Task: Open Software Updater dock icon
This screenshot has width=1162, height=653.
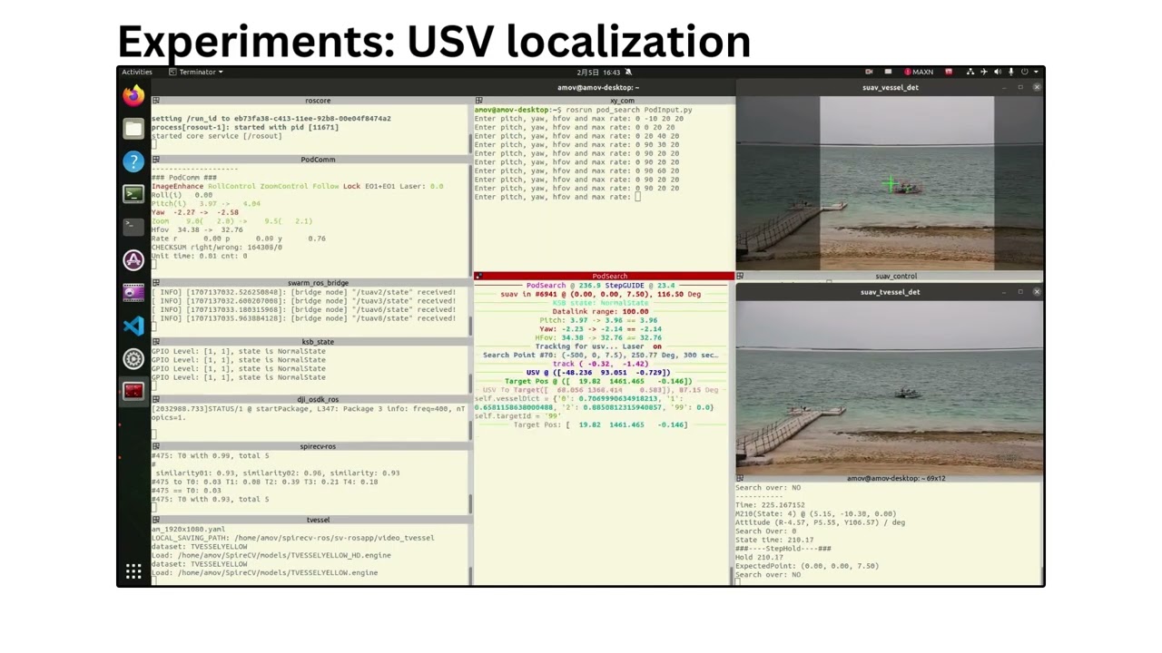Action: (133, 260)
